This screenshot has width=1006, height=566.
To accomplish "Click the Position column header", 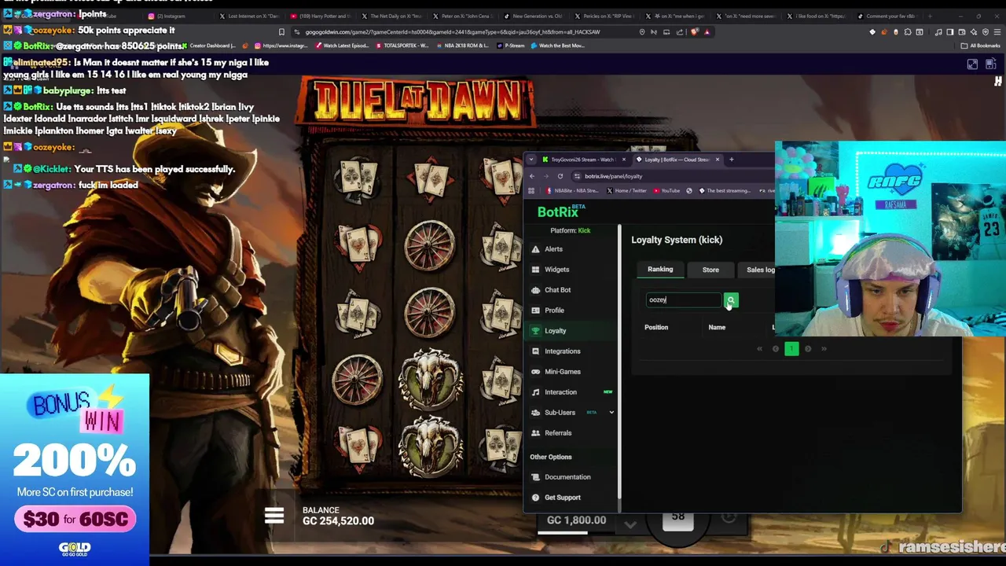I will click(x=656, y=327).
